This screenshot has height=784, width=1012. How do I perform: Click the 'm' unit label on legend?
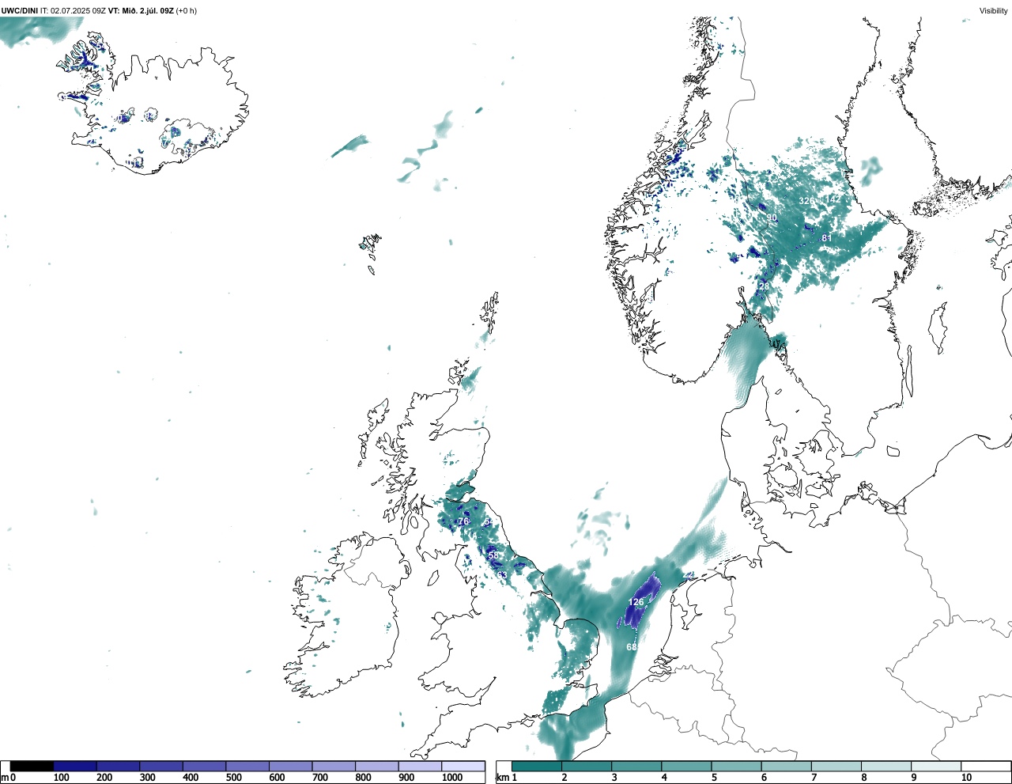[x=5, y=778]
